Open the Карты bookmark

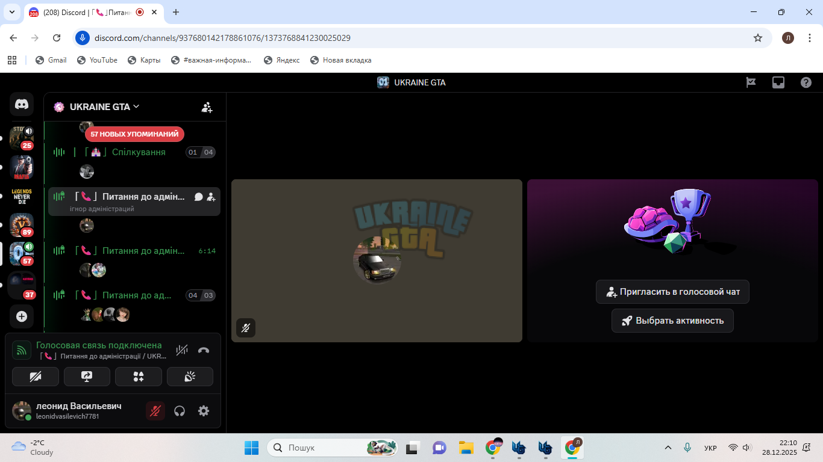coord(144,60)
